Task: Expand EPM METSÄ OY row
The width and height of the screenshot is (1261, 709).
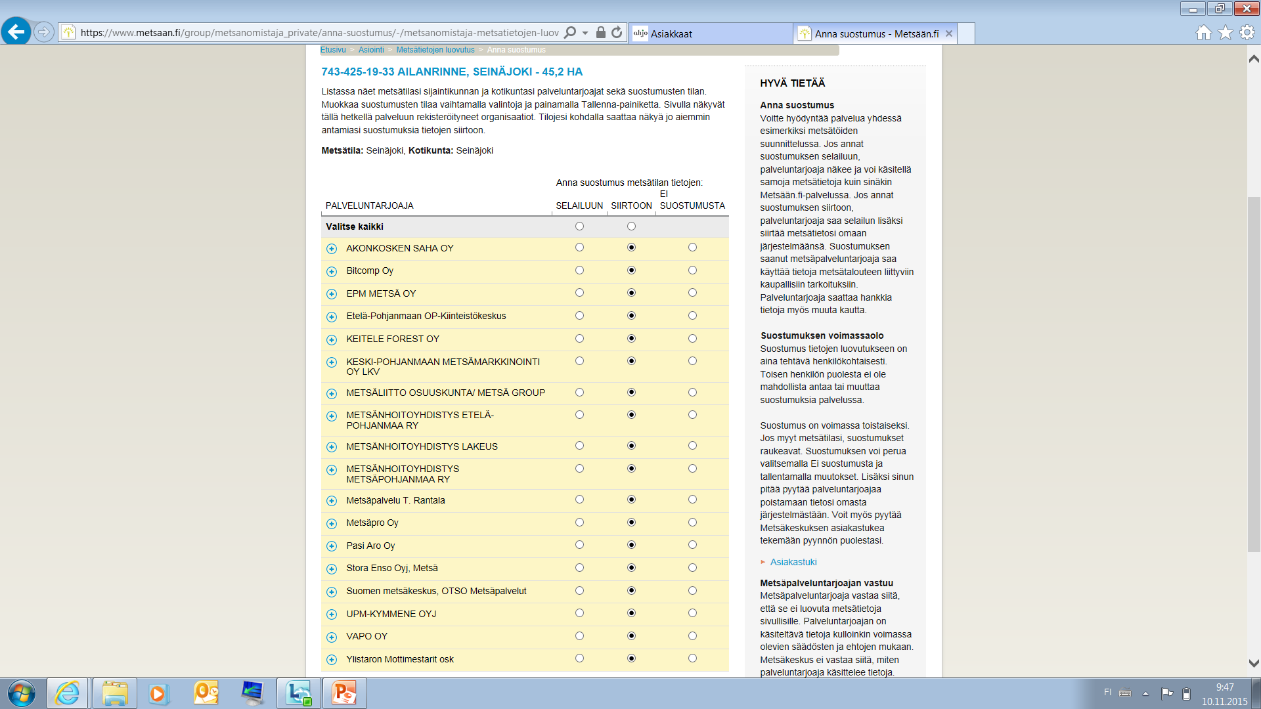Action: pyautogui.click(x=332, y=294)
